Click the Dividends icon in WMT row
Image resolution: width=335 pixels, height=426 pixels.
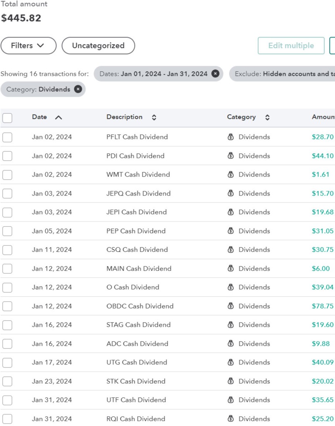pos(231,174)
